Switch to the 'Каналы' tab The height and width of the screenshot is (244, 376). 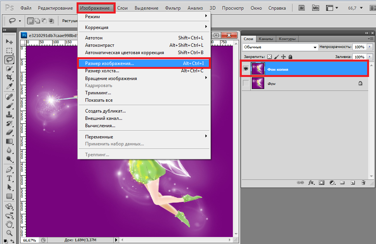pos(266,39)
